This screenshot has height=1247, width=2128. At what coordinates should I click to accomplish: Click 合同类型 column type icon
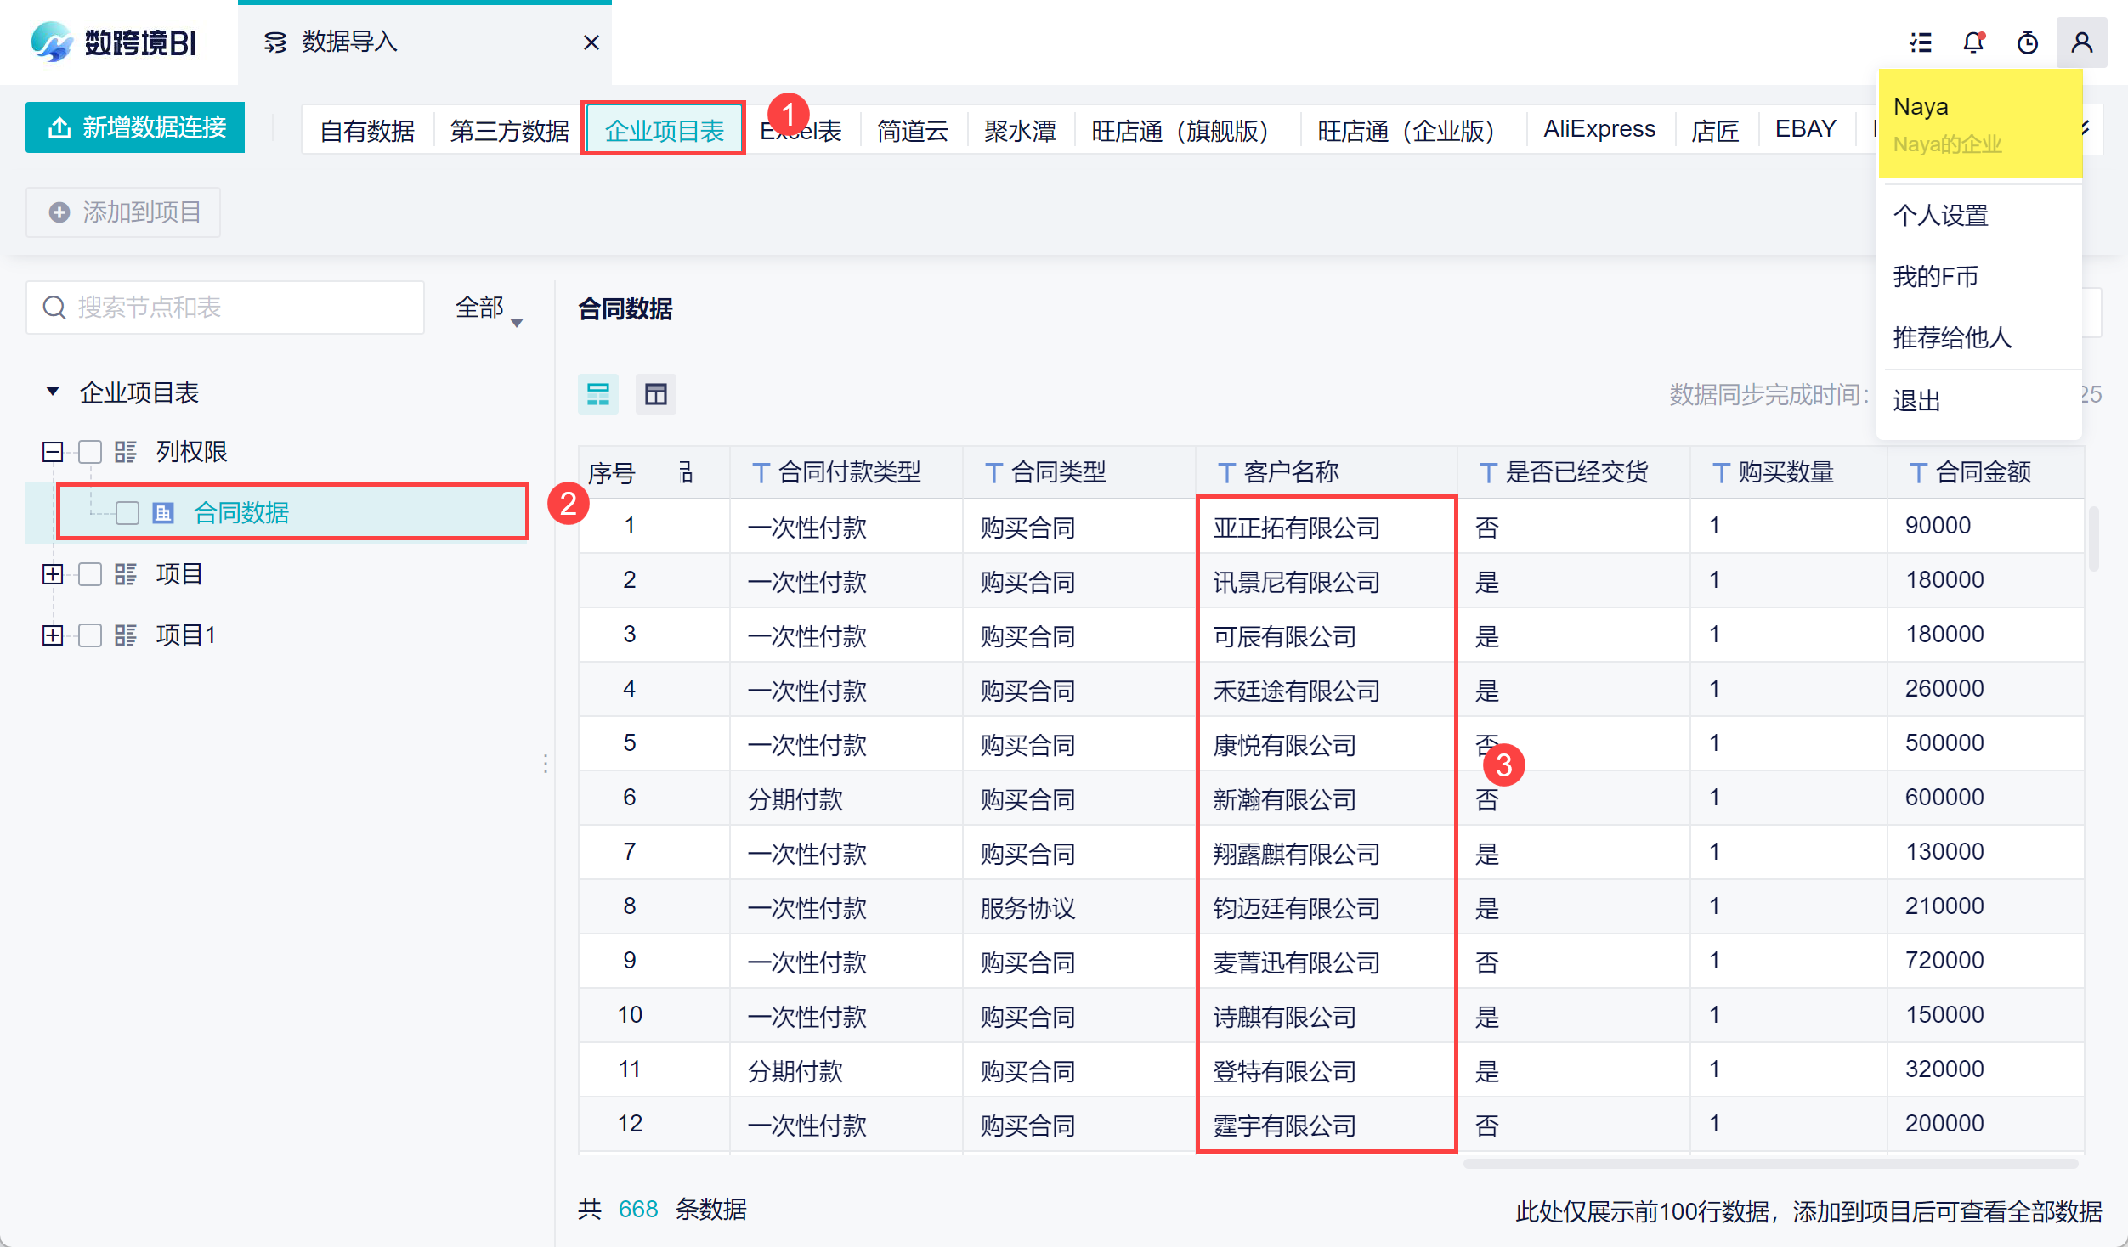click(x=993, y=473)
